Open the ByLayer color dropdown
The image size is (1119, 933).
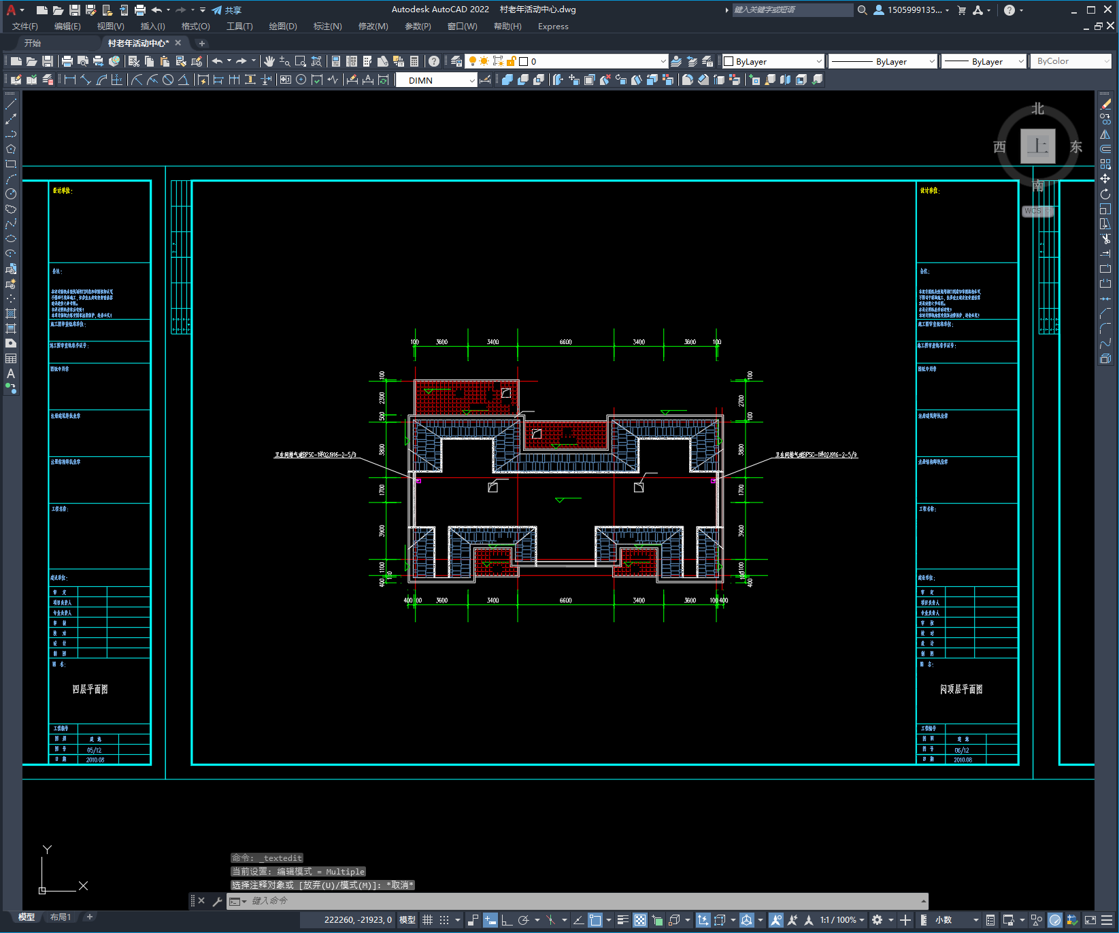click(x=818, y=61)
